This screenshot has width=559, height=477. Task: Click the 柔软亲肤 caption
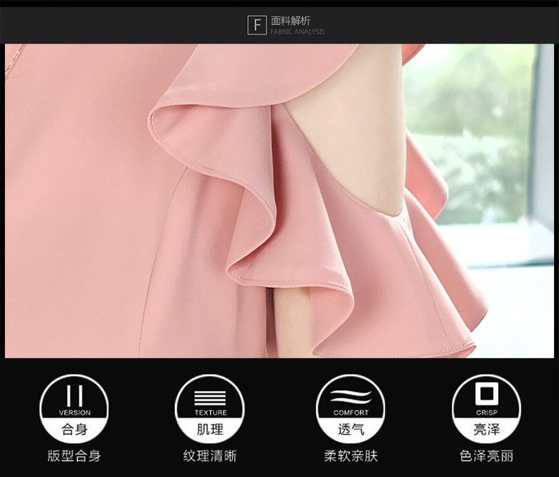point(350,456)
